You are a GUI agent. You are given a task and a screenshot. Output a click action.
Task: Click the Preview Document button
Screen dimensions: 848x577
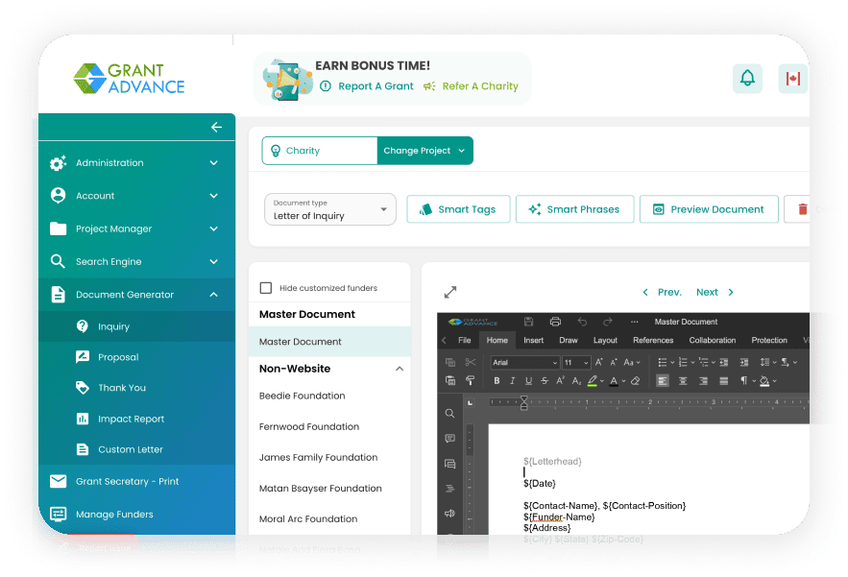coord(709,209)
